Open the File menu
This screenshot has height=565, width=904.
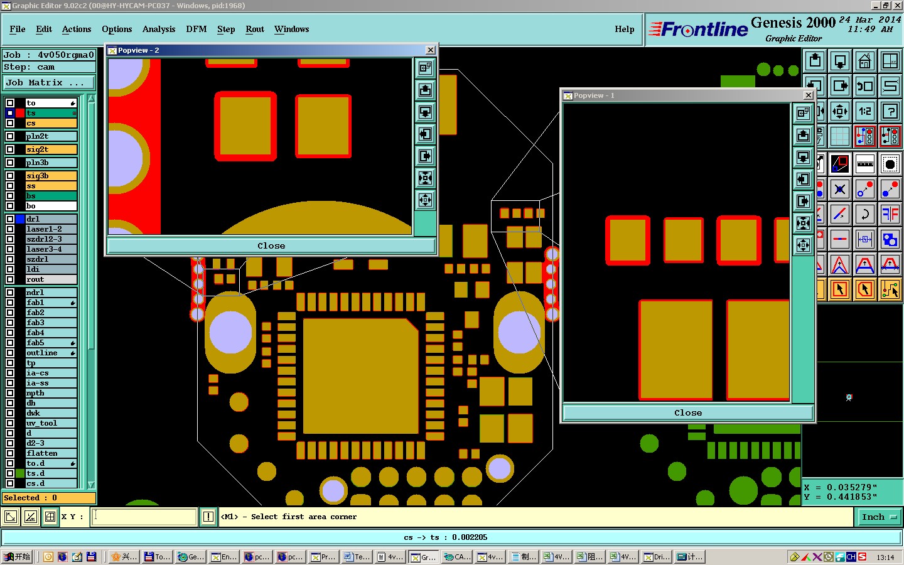click(18, 29)
